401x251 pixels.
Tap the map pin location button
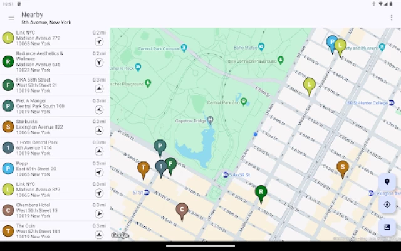point(387,182)
